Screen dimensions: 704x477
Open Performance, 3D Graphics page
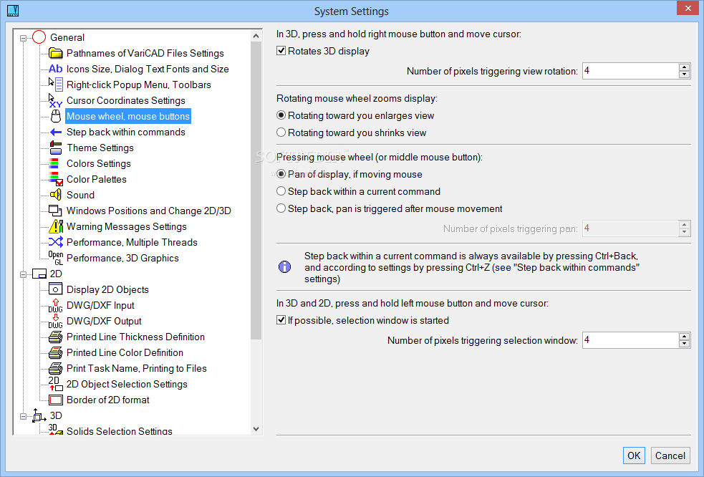(122, 258)
